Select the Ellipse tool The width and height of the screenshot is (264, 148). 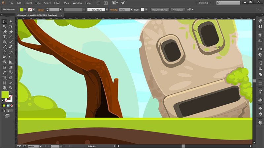(x=4, y=42)
